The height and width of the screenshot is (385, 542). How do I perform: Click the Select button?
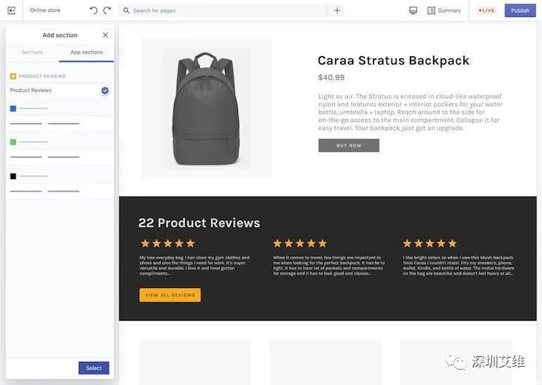[94, 368]
